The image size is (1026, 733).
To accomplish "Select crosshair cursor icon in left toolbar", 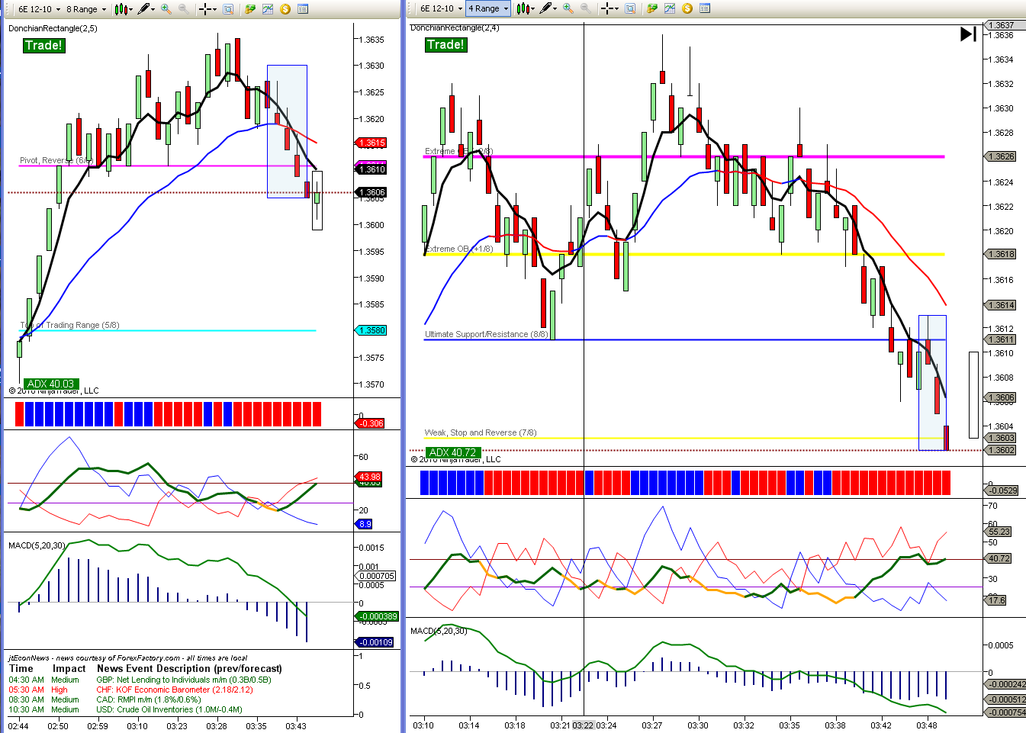I will point(204,9).
